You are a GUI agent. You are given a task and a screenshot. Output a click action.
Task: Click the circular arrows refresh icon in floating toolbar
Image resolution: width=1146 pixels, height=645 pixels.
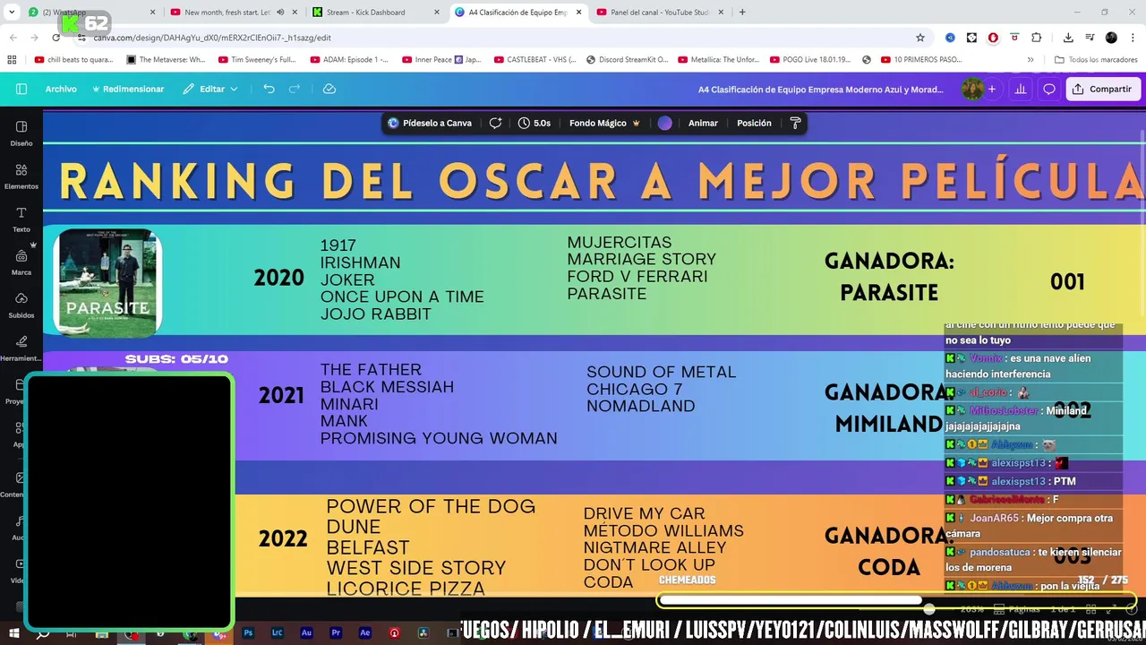pyautogui.click(x=495, y=123)
